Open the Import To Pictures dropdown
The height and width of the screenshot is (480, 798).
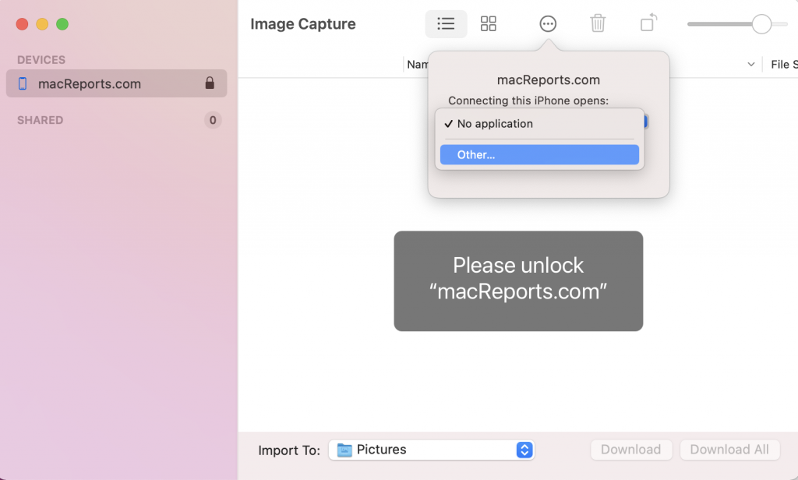(432, 450)
